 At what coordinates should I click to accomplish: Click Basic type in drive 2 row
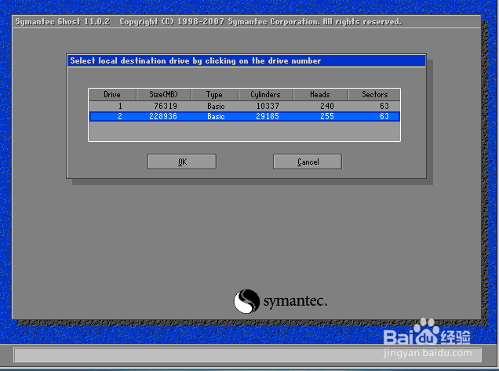[216, 116]
